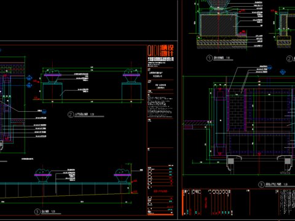The width and height of the screenshot is (295, 221).
Task: Select the circled number 1 detail marker
Action: [x=210, y=58]
